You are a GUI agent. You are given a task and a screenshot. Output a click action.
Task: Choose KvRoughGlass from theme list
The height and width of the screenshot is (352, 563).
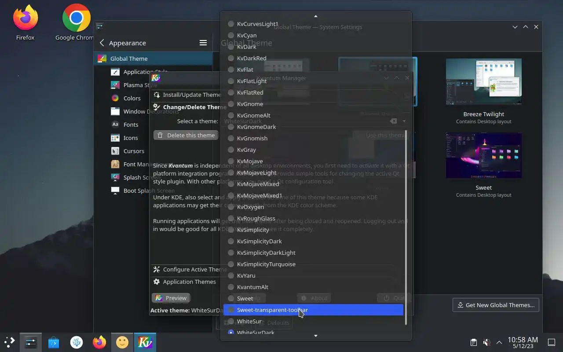[x=313, y=218]
